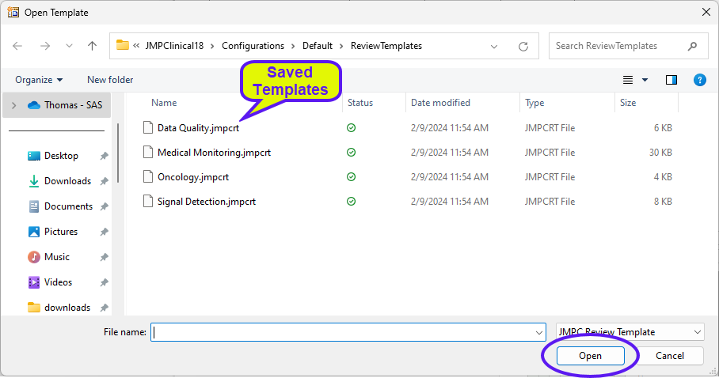The height and width of the screenshot is (378, 719).
Task: Create a New folder
Action: 110,80
